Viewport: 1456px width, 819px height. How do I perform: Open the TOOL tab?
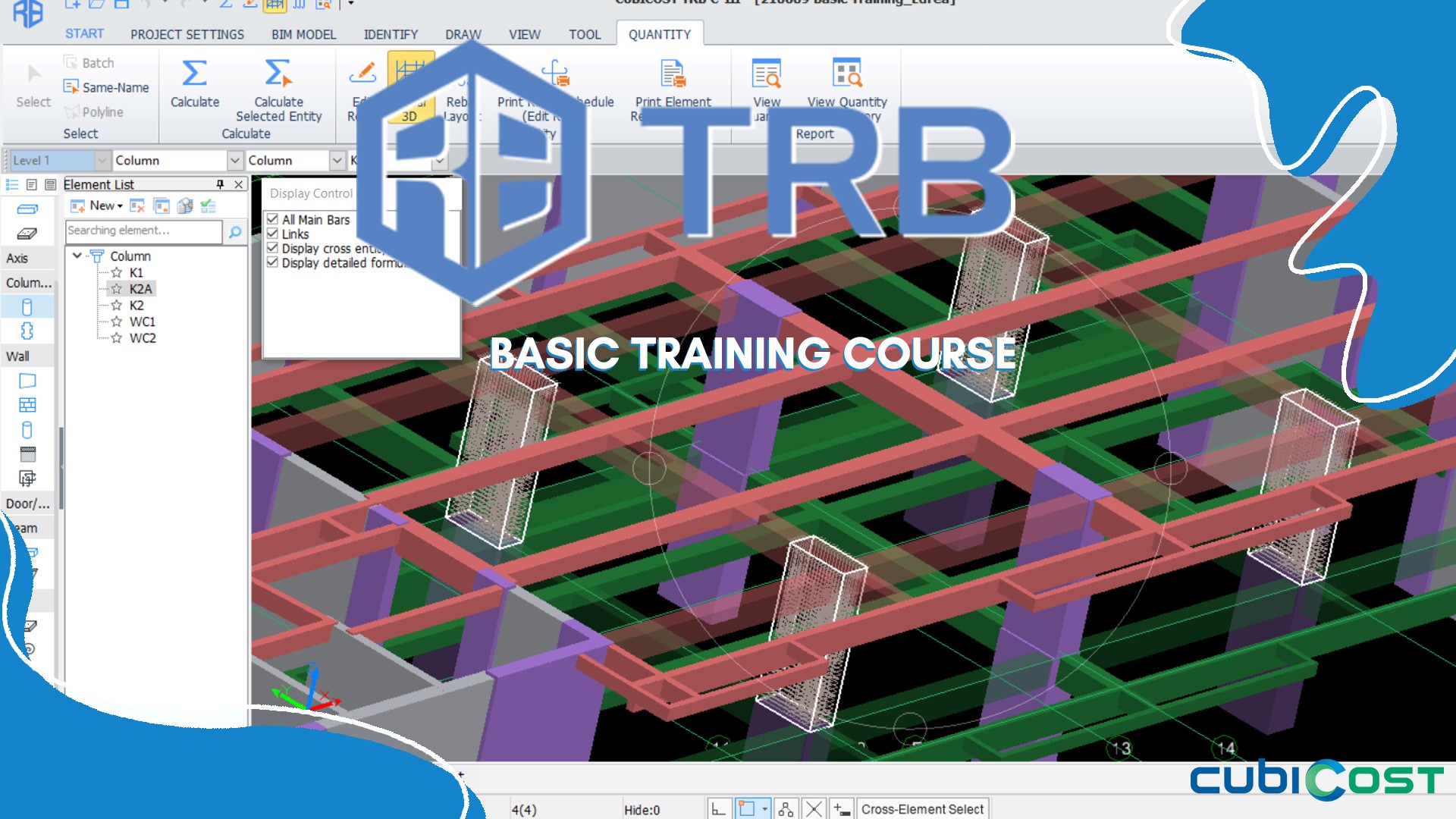point(585,34)
